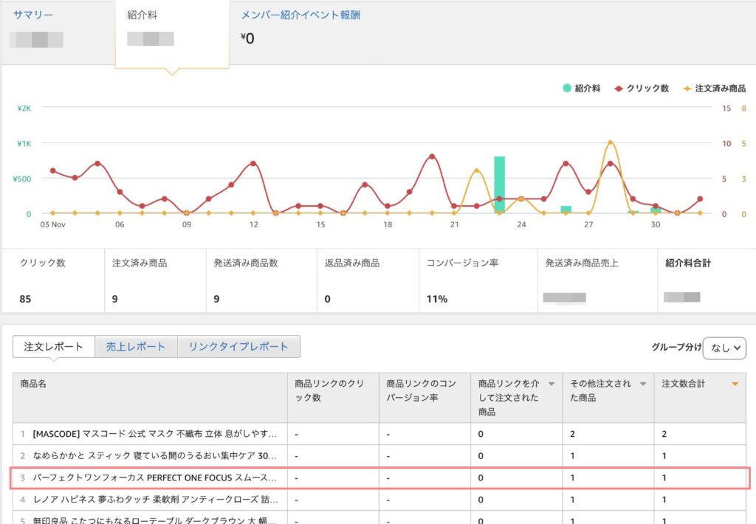The width and height of the screenshot is (756, 524).
Task: Switch to the 売上レポート tab
Action: click(136, 346)
